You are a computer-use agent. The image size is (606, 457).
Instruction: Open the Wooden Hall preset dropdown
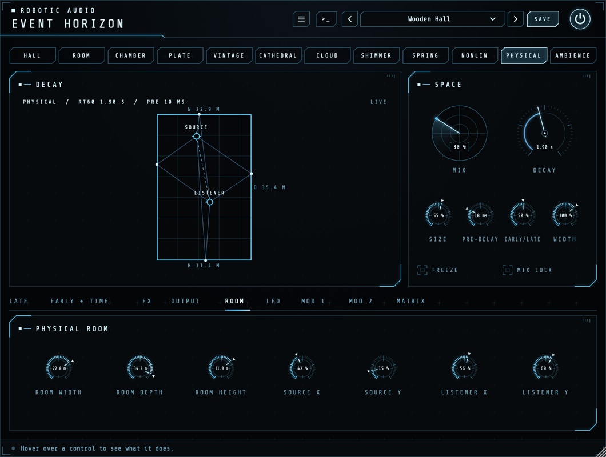point(432,19)
